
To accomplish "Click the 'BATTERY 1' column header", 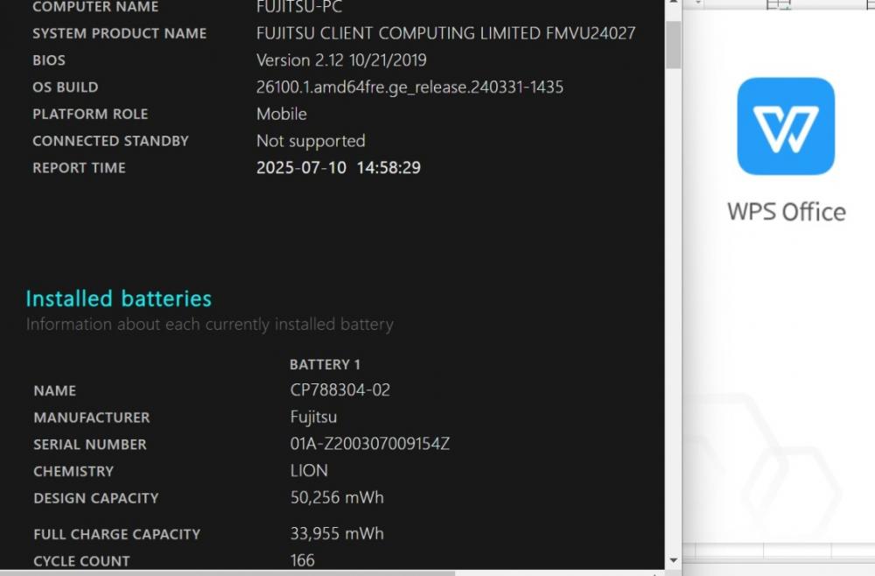I will pyautogui.click(x=325, y=364).
